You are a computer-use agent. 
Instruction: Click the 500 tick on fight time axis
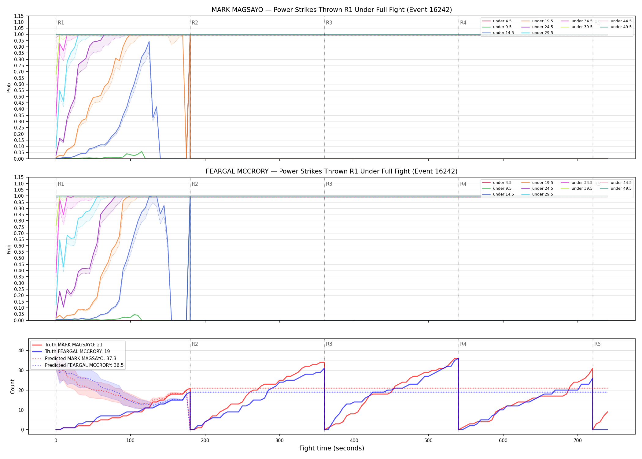429,441
